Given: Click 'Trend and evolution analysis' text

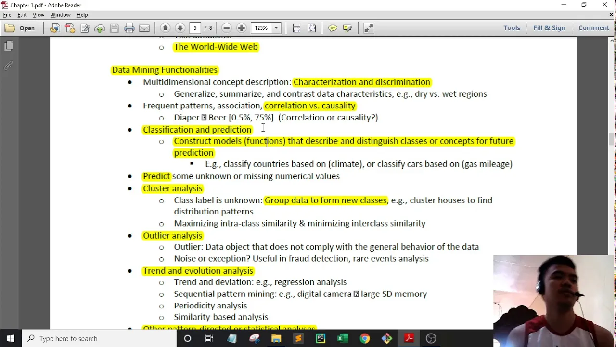Looking at the screenshot, I should click(198, 271).
